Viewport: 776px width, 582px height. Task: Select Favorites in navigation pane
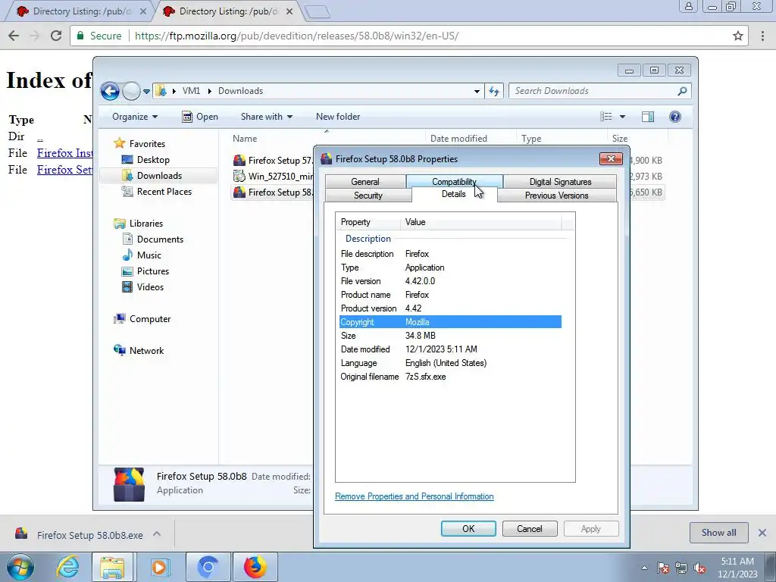point(147,143)
